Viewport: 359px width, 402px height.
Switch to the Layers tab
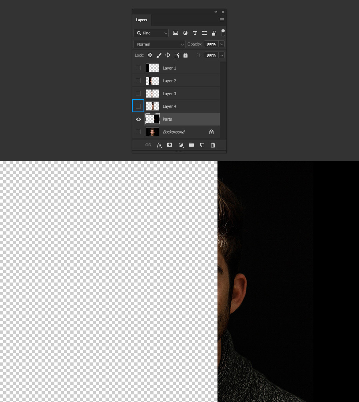coord(142,20)
